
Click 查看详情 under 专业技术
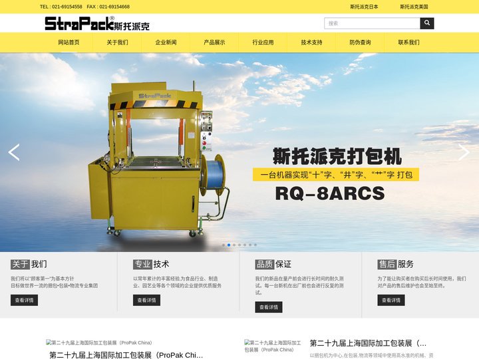click(x=146, y=300)
